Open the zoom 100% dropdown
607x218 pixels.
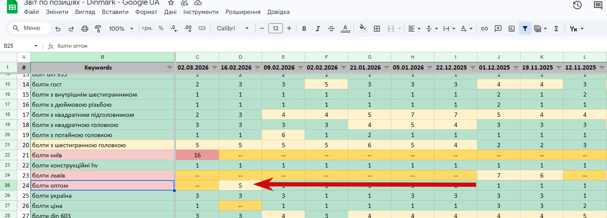pyautogui.click(x=121, y=29)
